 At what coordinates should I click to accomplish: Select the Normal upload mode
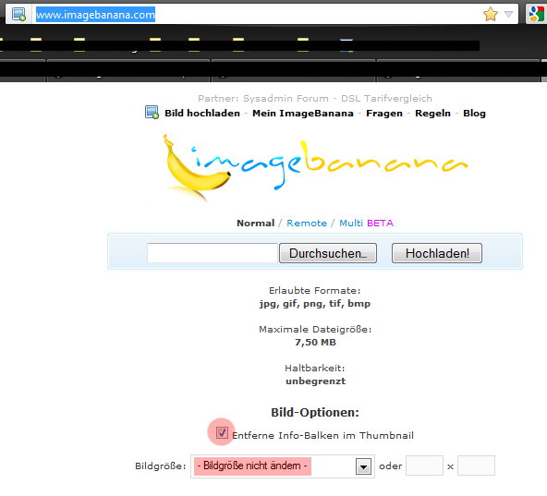tap(255, 223)
